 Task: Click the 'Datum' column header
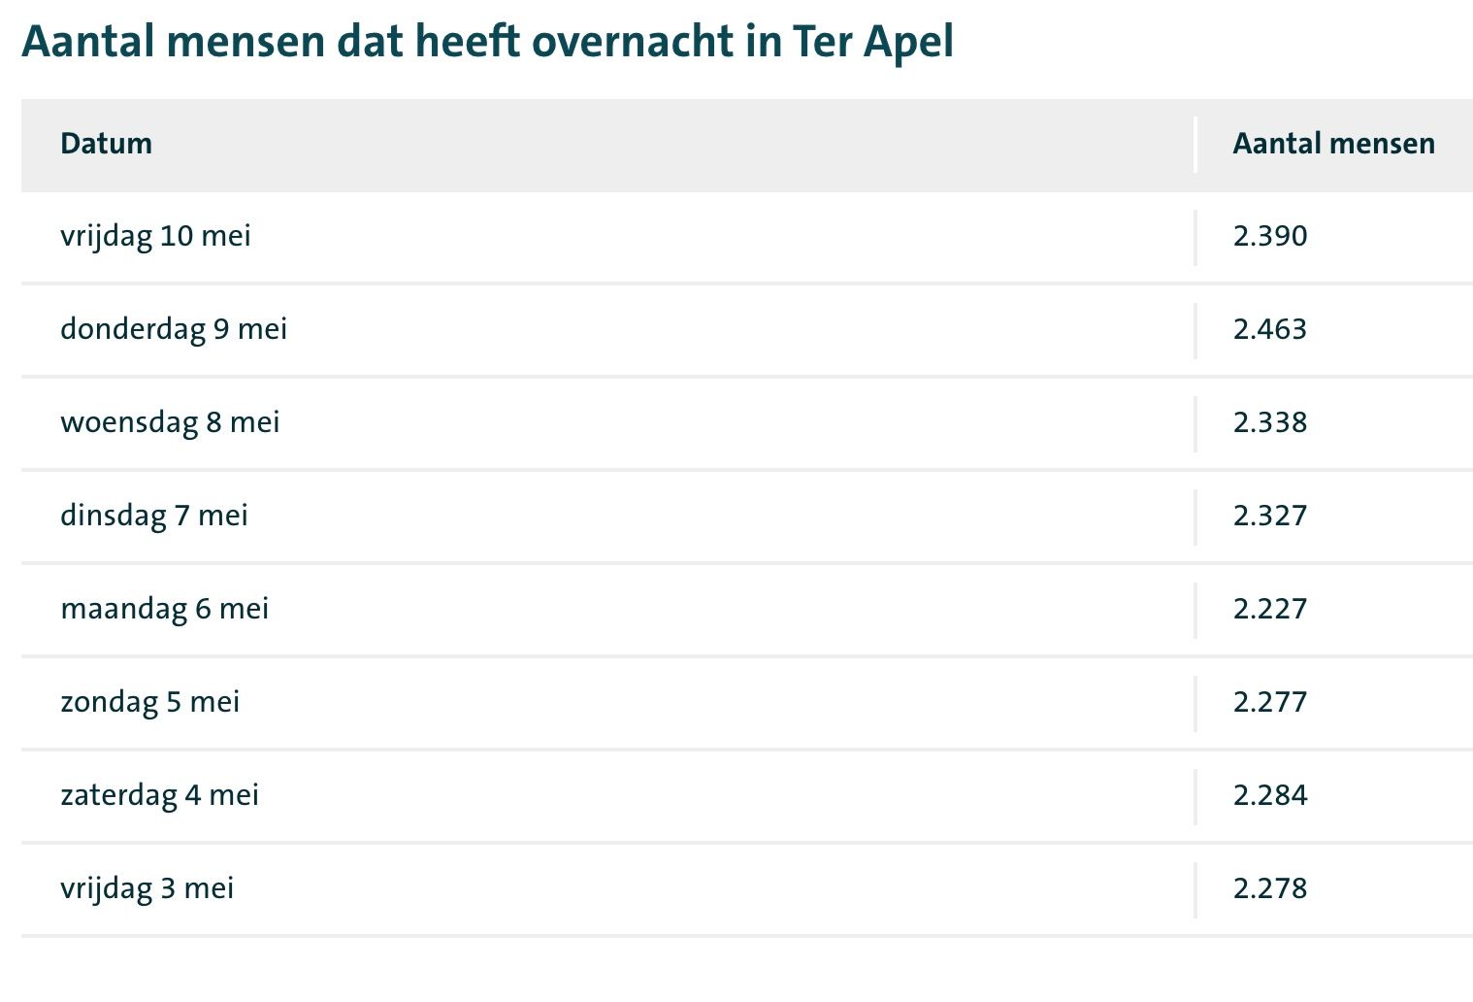click(x=106, y=144)
